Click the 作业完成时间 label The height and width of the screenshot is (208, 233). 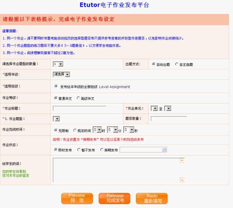point(13,130)
